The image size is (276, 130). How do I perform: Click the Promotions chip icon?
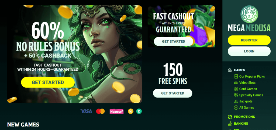(x=230, y=117)
